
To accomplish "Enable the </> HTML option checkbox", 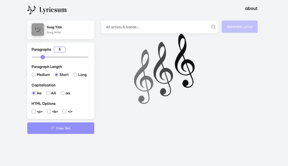I will click(64, 112).
